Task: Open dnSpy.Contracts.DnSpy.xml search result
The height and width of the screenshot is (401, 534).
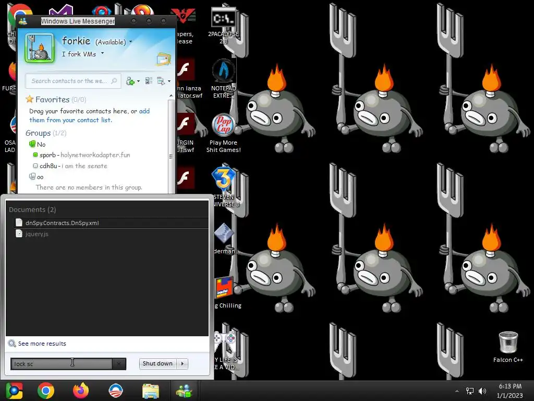Action: point(111,222)
